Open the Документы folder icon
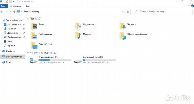The height and width of the screenshot is (104, 194). [x=78, y=26]
